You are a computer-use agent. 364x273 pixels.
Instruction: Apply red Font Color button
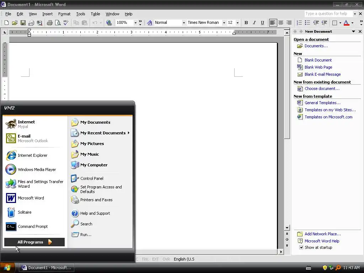[346, 22]
